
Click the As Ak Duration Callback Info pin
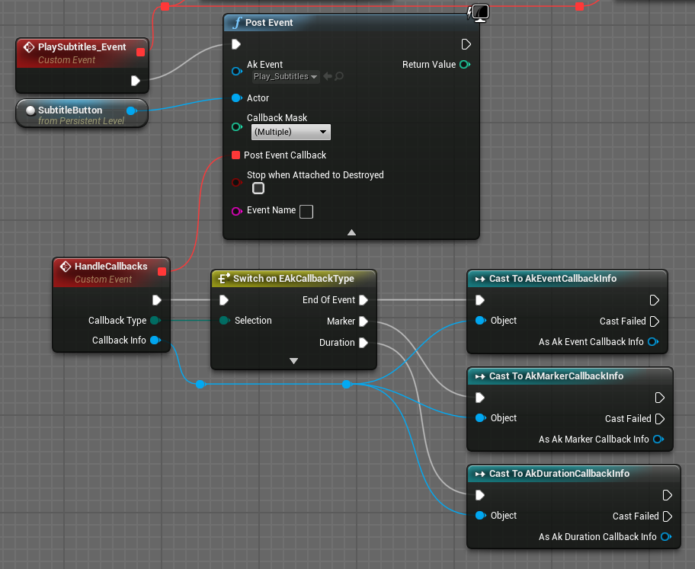tap(666, 537)
